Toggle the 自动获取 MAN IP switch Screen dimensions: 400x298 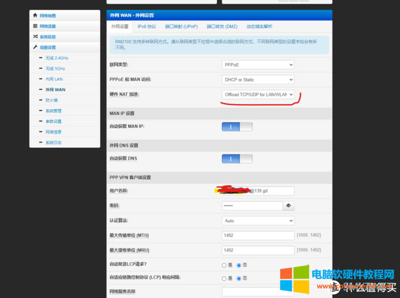click(237, 127)
